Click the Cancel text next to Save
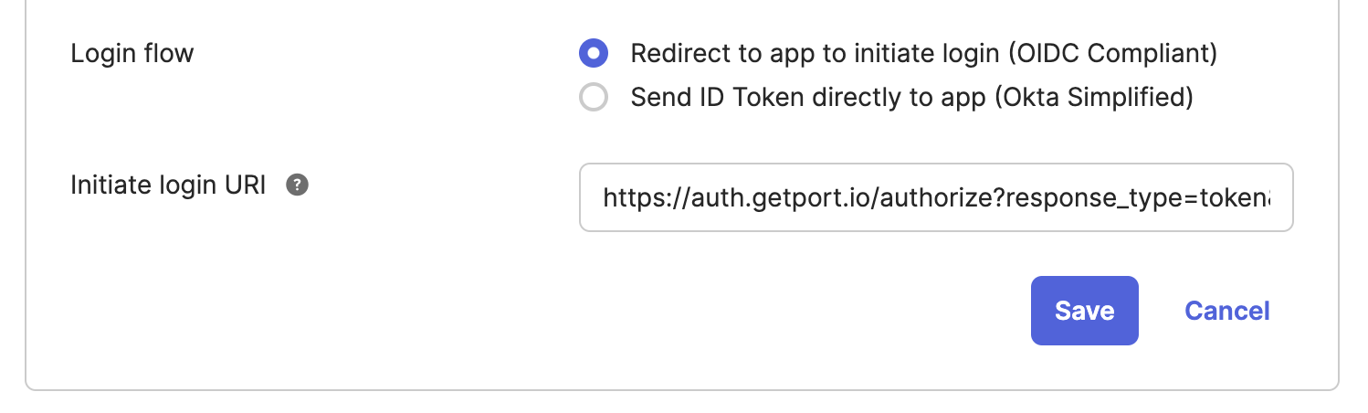Screen dimensions: 1368x413 1226,311
